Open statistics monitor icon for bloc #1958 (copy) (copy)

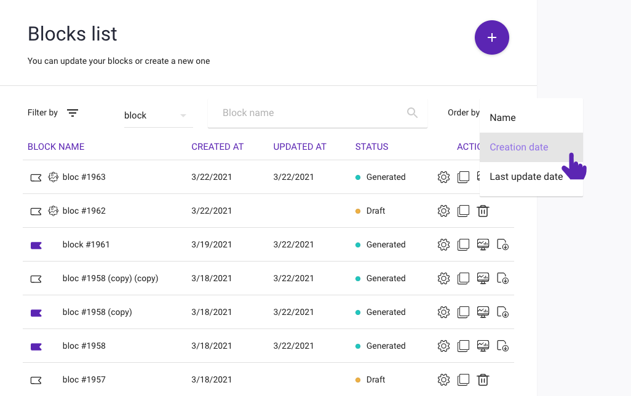(x=483, y=279)
